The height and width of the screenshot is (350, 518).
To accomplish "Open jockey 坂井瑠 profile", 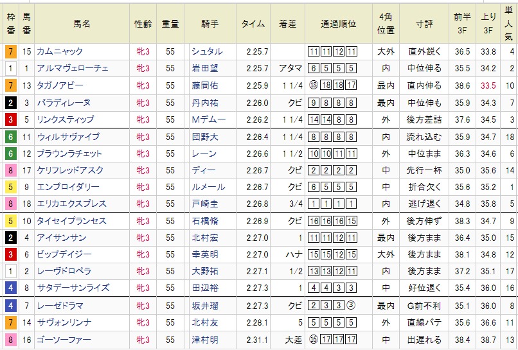I will point(205,306).
